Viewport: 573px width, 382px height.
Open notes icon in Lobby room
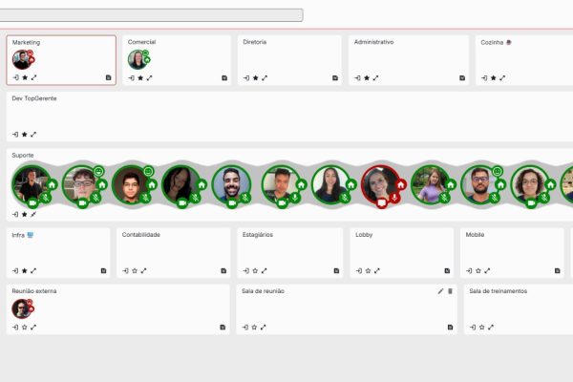click(447, 271)
